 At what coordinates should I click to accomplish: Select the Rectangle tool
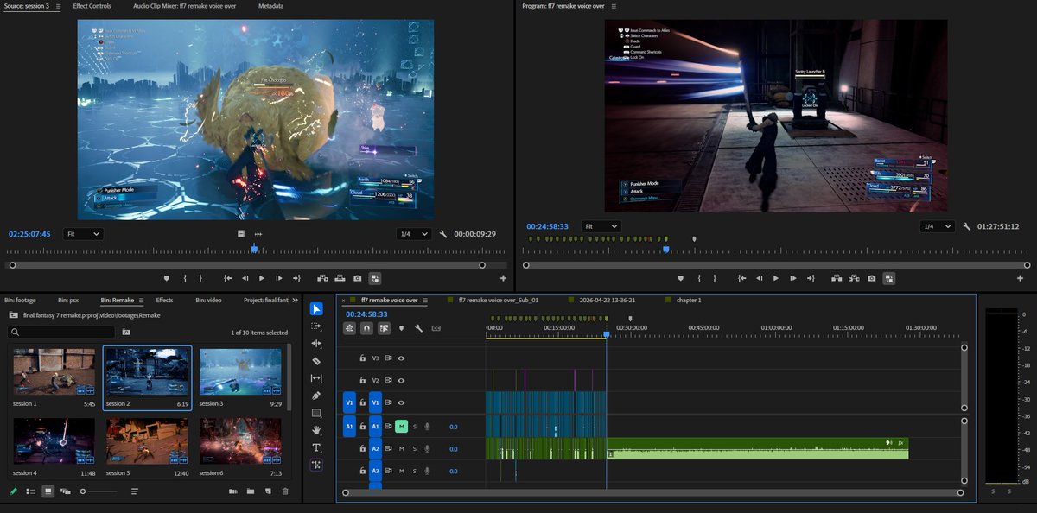316,413
